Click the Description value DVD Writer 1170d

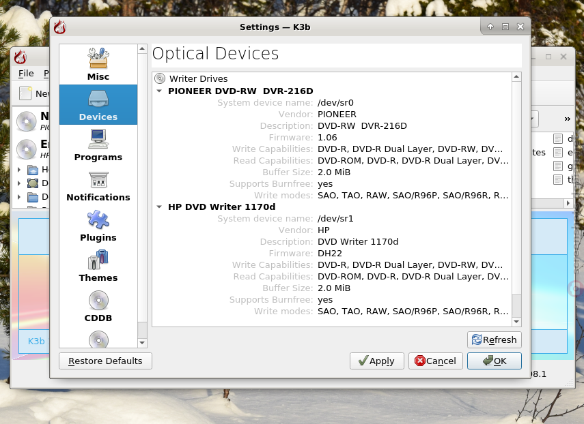357,242
